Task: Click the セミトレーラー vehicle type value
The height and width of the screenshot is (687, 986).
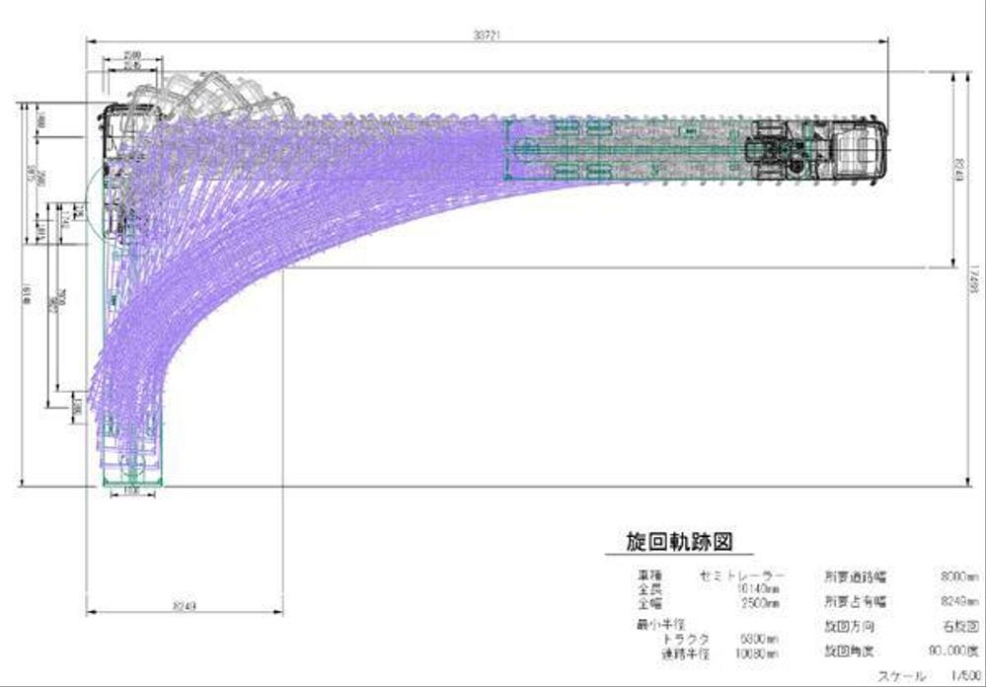Action: [742, 575]
